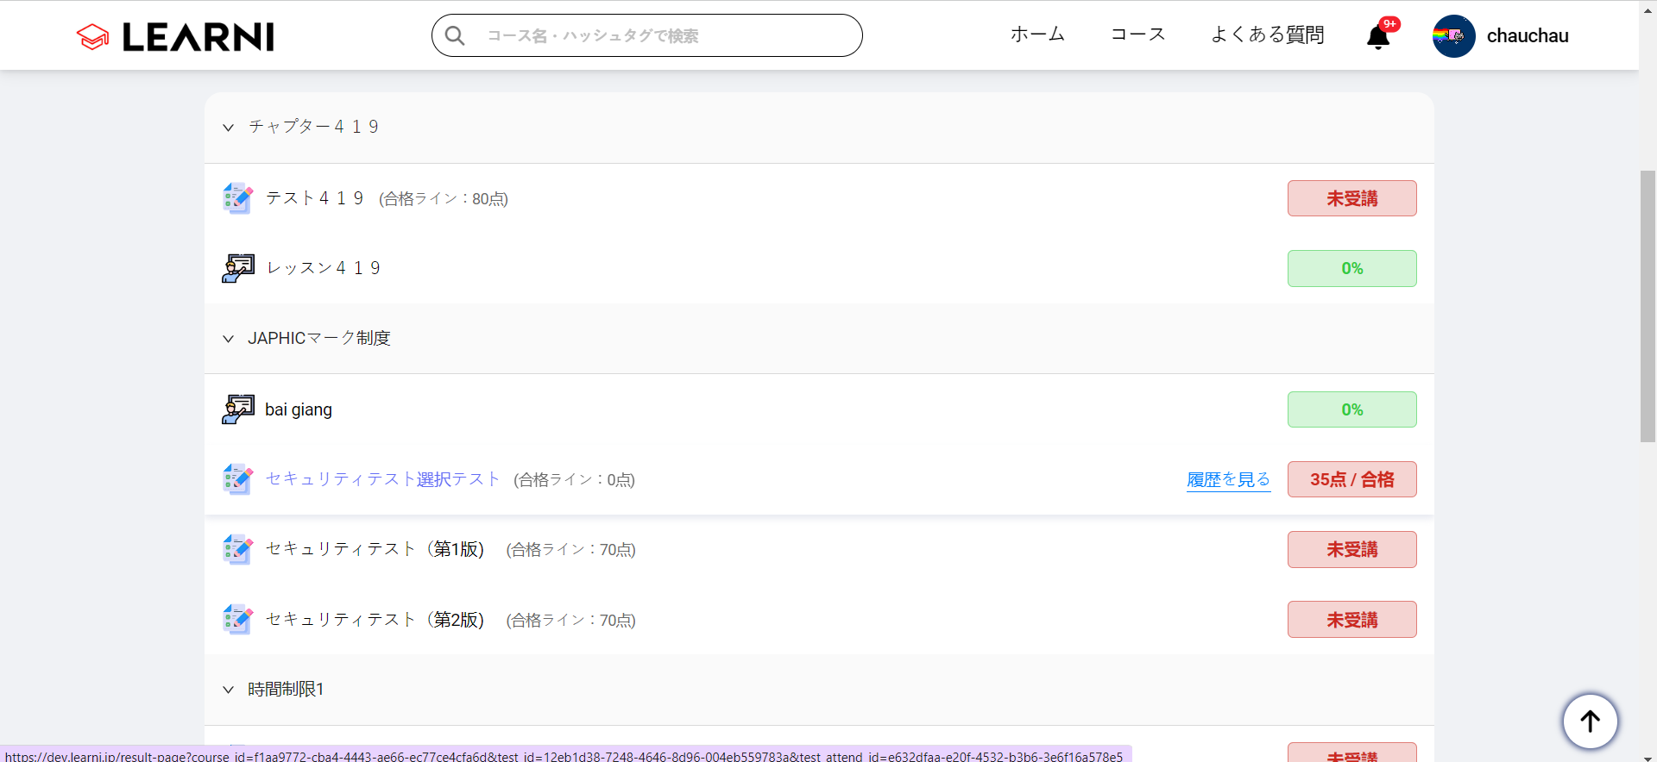This screenshot has width=1657, height=762.
Task: Open the 履歴を見る link
Action: pos(1229,479)
